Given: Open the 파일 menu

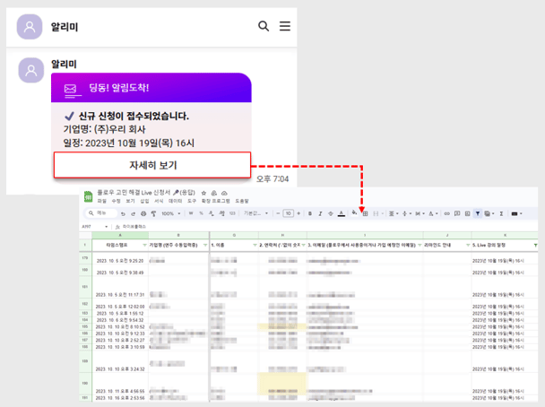Looking at the screenshot, I should [100, 202].
